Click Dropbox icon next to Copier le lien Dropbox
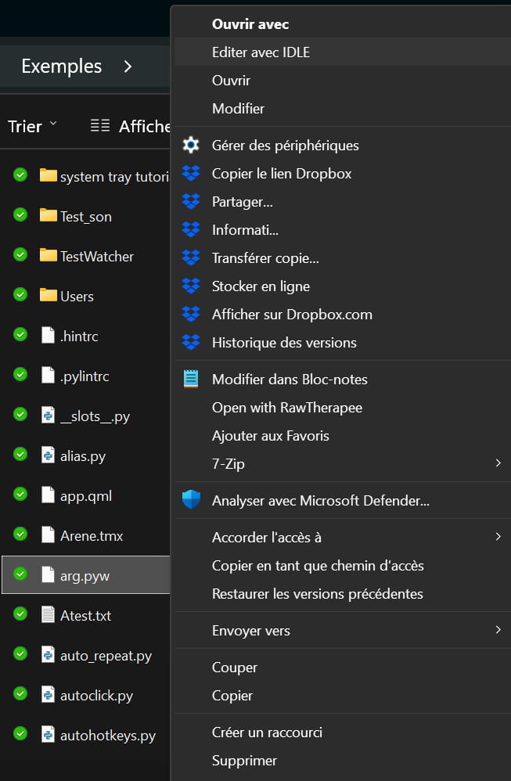Screen dimensions: 511x781 (191, 174)
